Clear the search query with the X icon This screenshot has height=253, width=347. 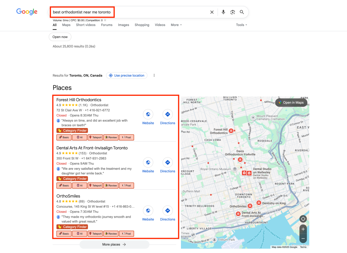pos(212,12)
